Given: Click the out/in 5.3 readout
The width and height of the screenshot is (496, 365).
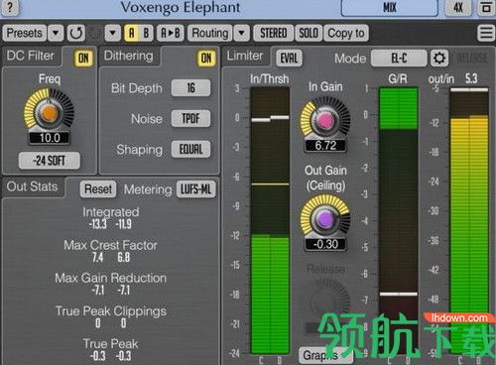Looking at the screenshot, I should pos(471,78).
